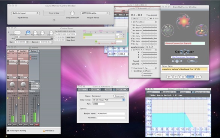Uncheck the BS3 Theta checkbox
Image resolution: width=220 pixels, height=138 pixels.
tap(132, 39)
